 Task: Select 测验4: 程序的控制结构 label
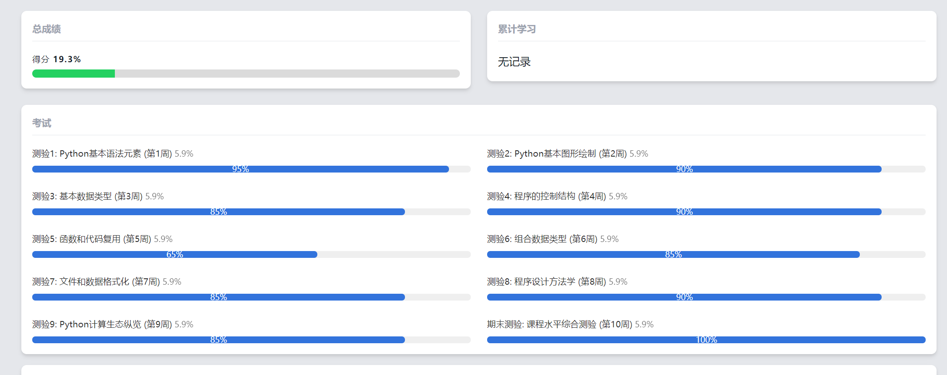click(547, 197)
